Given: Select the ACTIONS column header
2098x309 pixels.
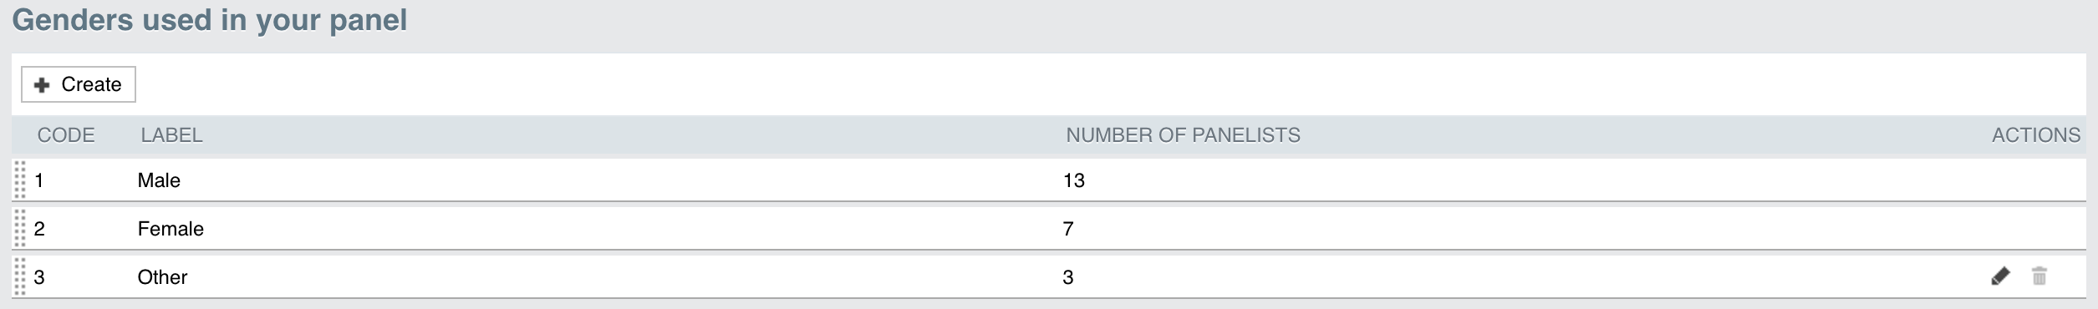Looking at the screenshot, I should coord(2036,135).
